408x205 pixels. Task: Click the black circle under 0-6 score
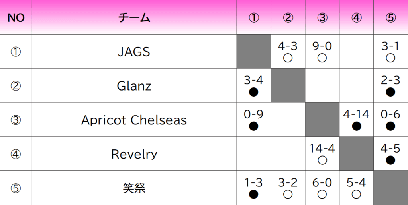[x=390, y=126]
